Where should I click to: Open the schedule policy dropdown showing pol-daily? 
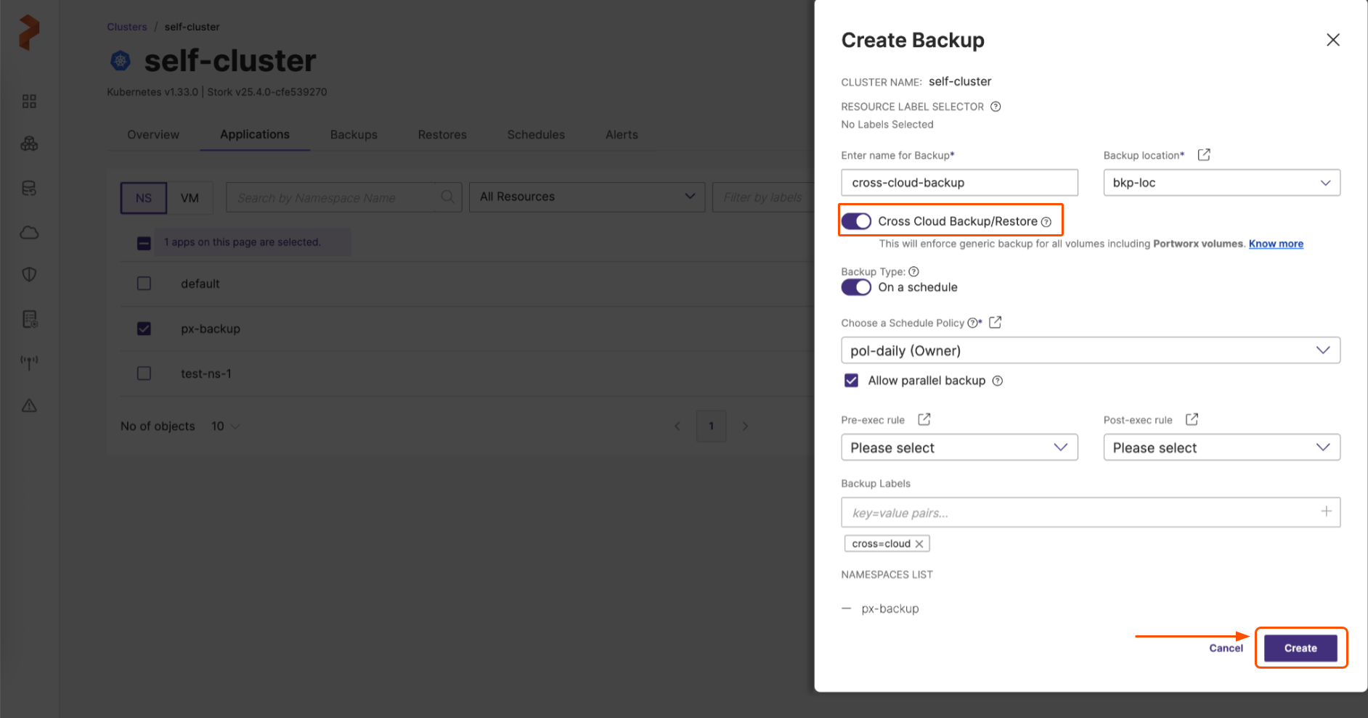pyautogui.click(x=1090, y=350)
